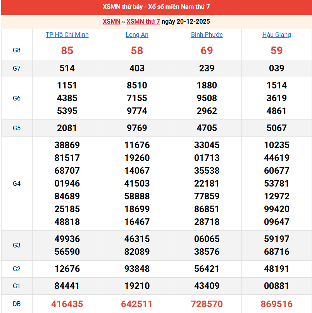Image resolution: width=312 pixels, height=313 pixels.
Task: Select the G8 number 69
Action: (x=207, y=50)
